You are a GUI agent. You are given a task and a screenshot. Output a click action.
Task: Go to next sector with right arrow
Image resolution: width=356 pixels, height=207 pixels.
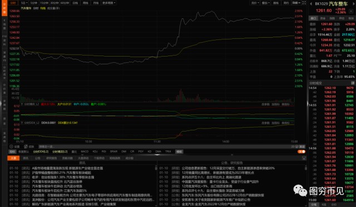point(353,4)
